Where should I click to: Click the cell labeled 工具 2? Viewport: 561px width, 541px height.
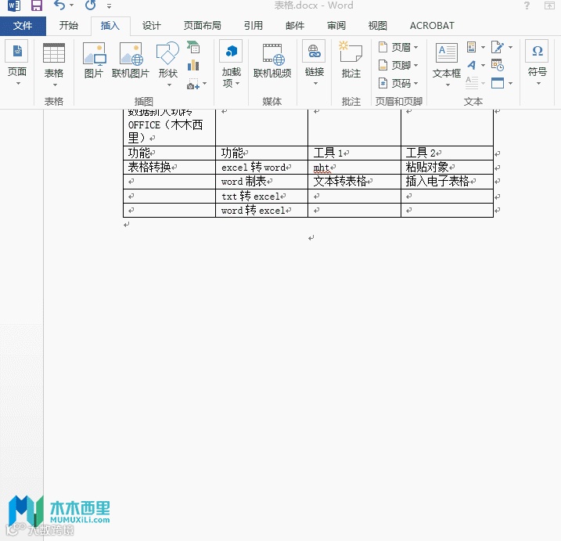[x=448, y=153]
